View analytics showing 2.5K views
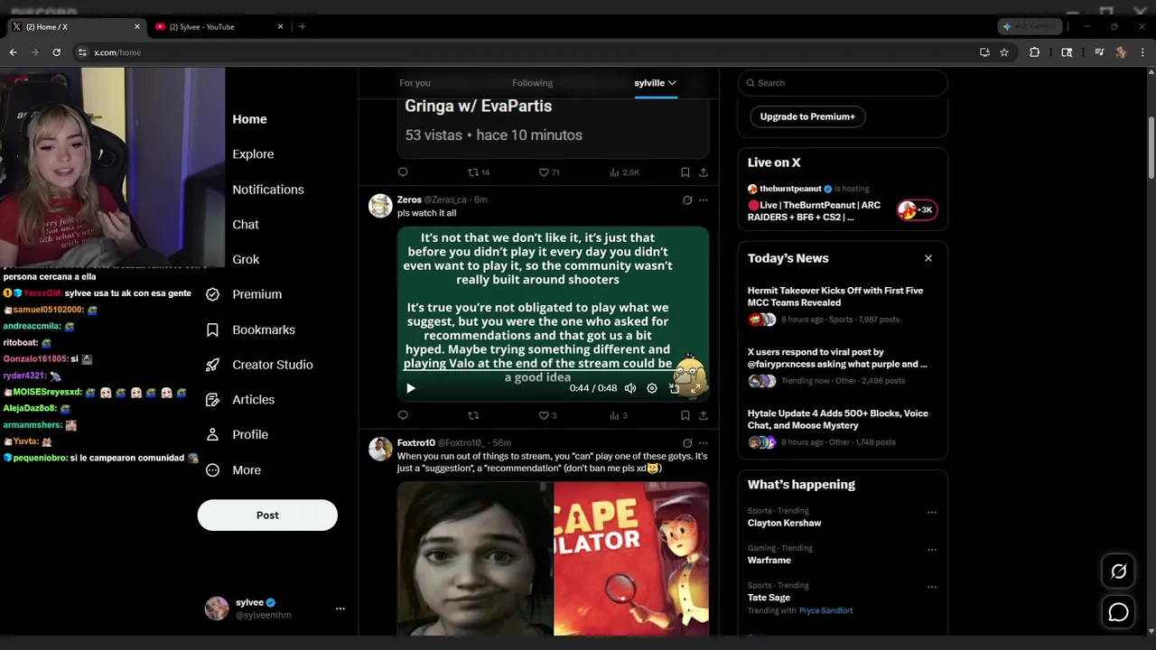Image resolution: width=1156 pixels, height=650 pixels. (x=624, y=172)
